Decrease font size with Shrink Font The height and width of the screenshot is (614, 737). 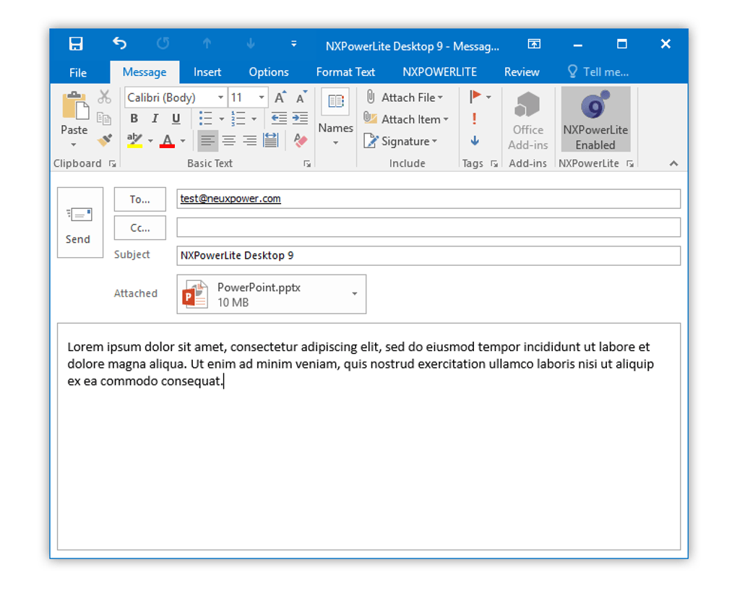(301, 98)
